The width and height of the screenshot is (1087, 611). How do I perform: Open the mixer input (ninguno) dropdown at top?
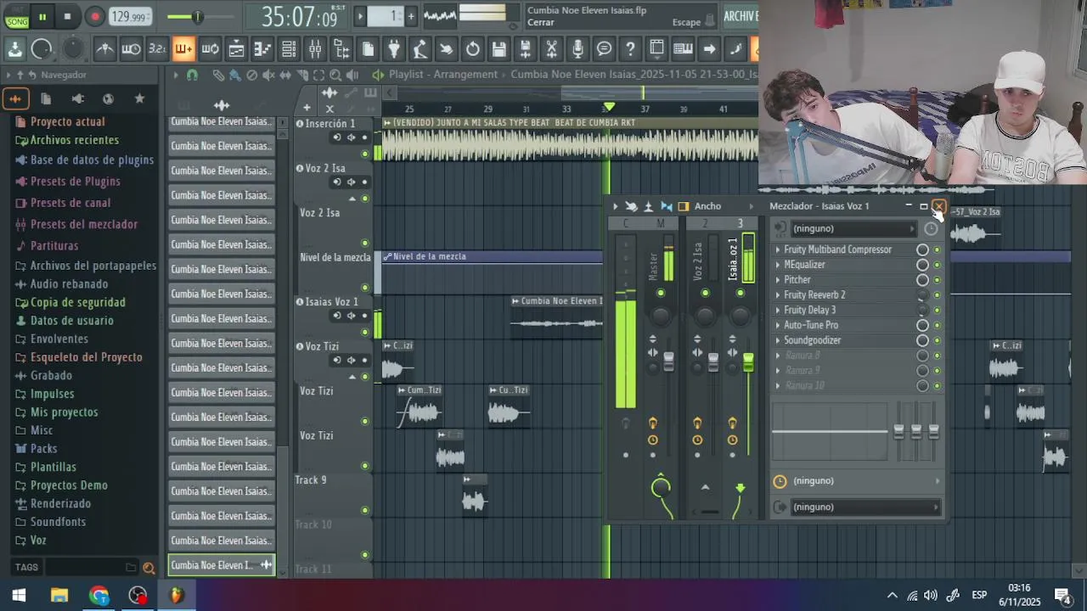coord(853,228)
